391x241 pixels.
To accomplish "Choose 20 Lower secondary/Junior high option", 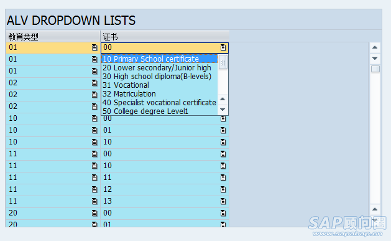I will click(159, 68).
